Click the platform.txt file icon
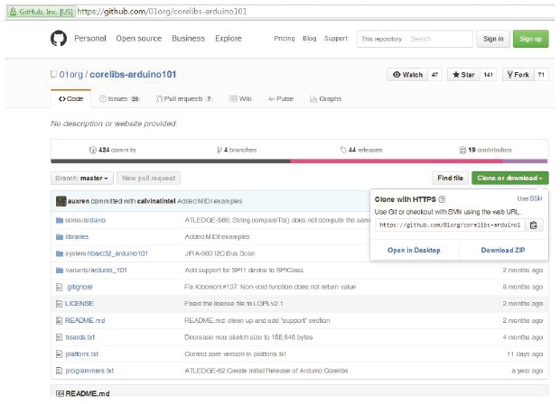This screenshot has width=560, height=404. tap(59, 354)
